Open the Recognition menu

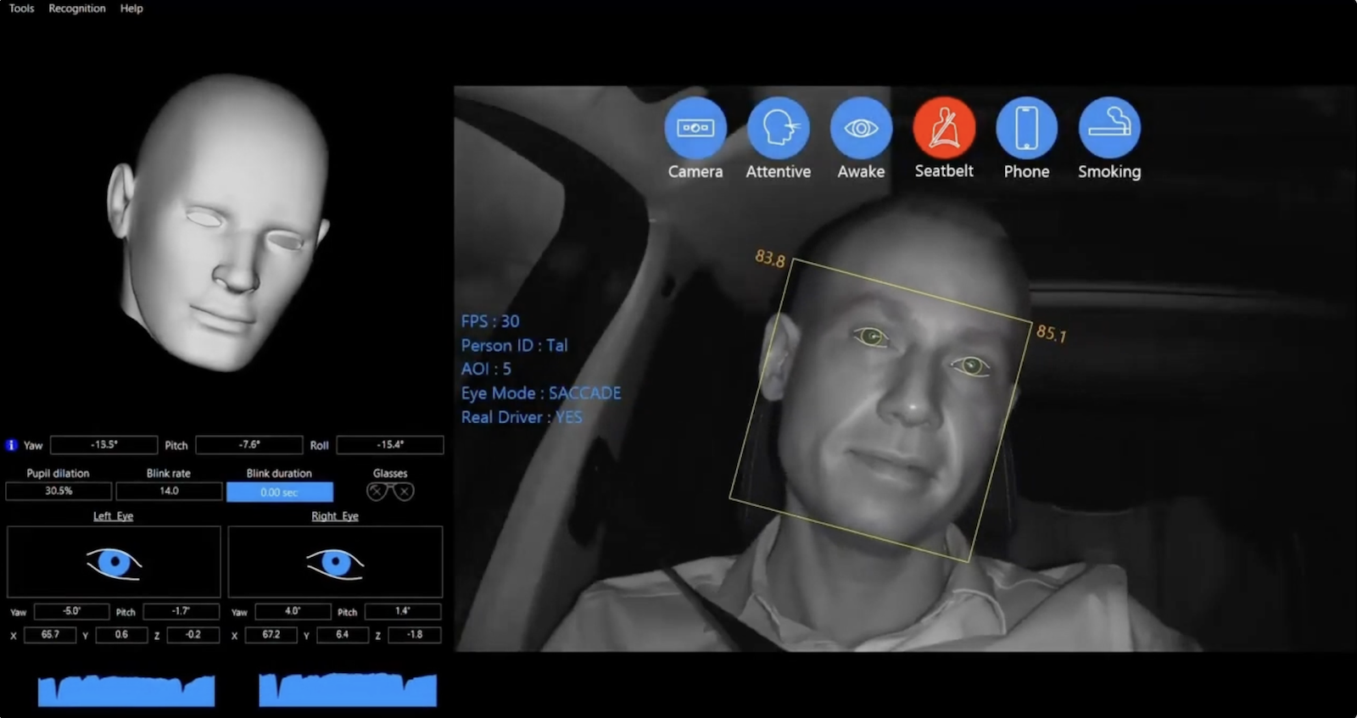77,8
